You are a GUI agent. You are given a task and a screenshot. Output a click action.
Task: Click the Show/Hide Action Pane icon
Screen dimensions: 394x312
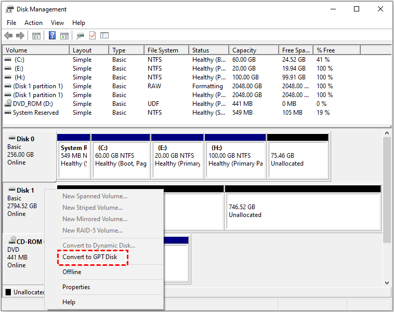[x=64, y=36]
